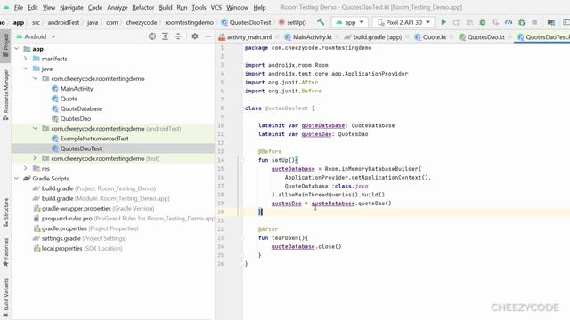Screen dimensions: 570x320
Task: Collapse the Gradle Scripts node
Action: [x=17, y=179]
